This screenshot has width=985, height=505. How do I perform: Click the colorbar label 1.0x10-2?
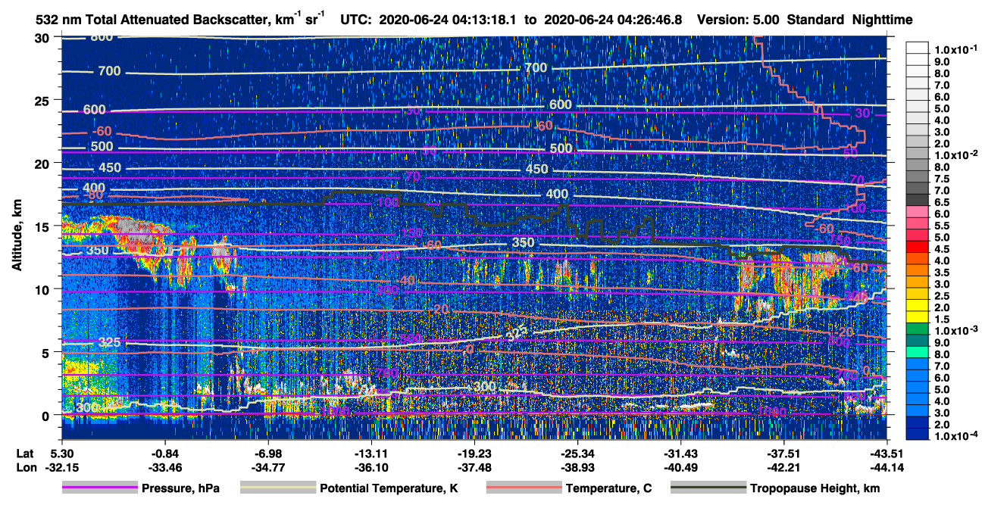(955, 155)
